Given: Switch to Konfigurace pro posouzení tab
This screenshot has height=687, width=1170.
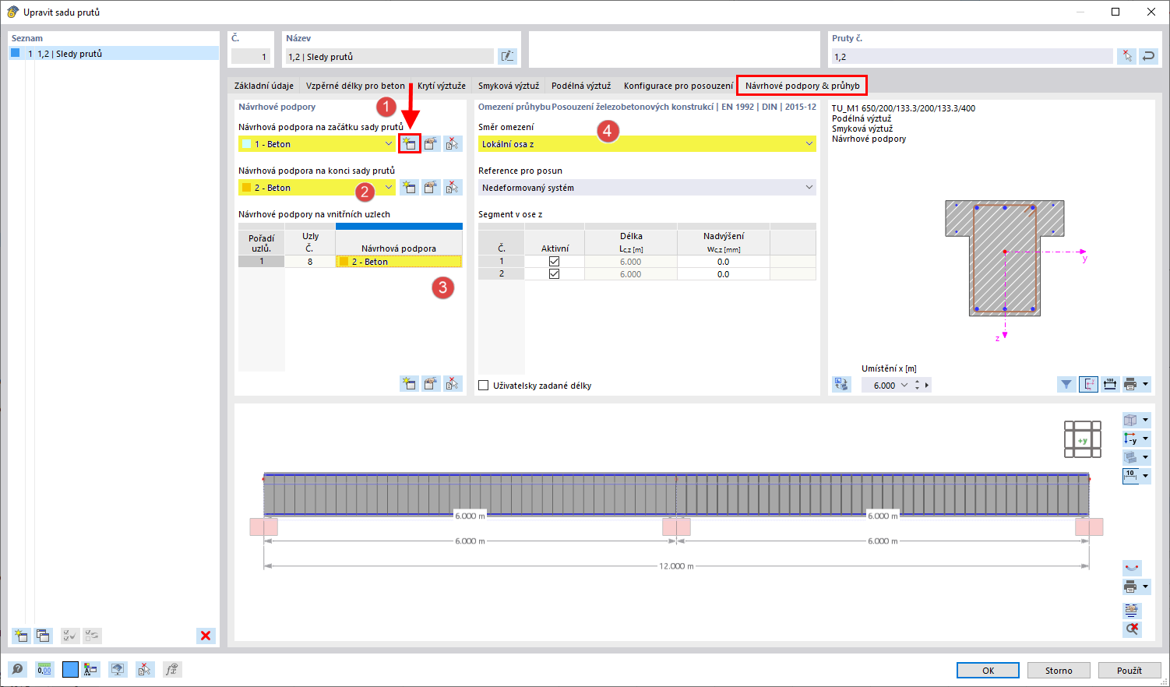Looking at the screenshot, I should (x=678, y=86).
